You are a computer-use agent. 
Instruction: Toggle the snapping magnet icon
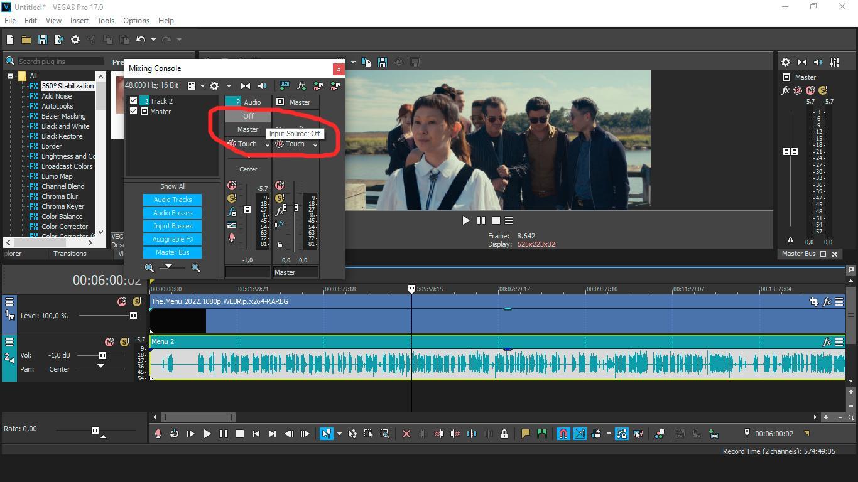[563, 434]
